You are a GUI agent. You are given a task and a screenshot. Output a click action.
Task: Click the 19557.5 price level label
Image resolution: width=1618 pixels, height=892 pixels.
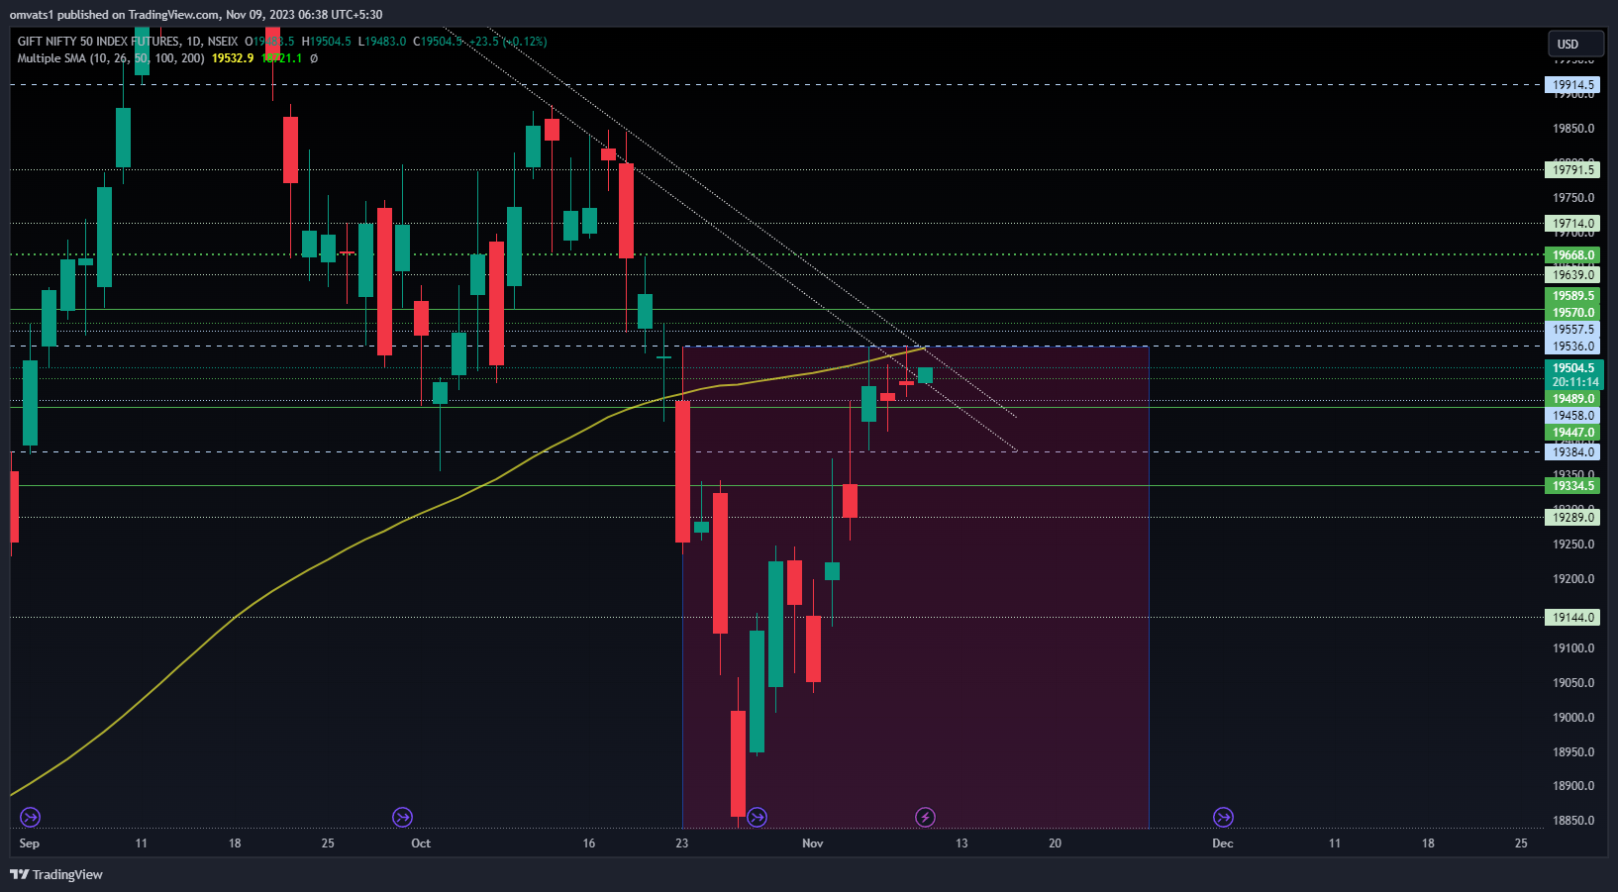[x=1573, y=330]
